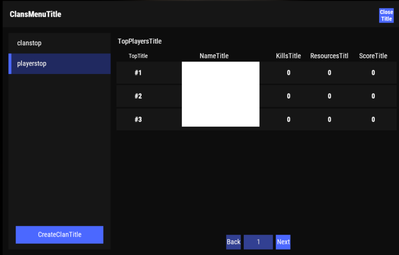Viewport: 399px width, 255px height.
Task: Click the NameTitle column header
Action: coord(214,56)
